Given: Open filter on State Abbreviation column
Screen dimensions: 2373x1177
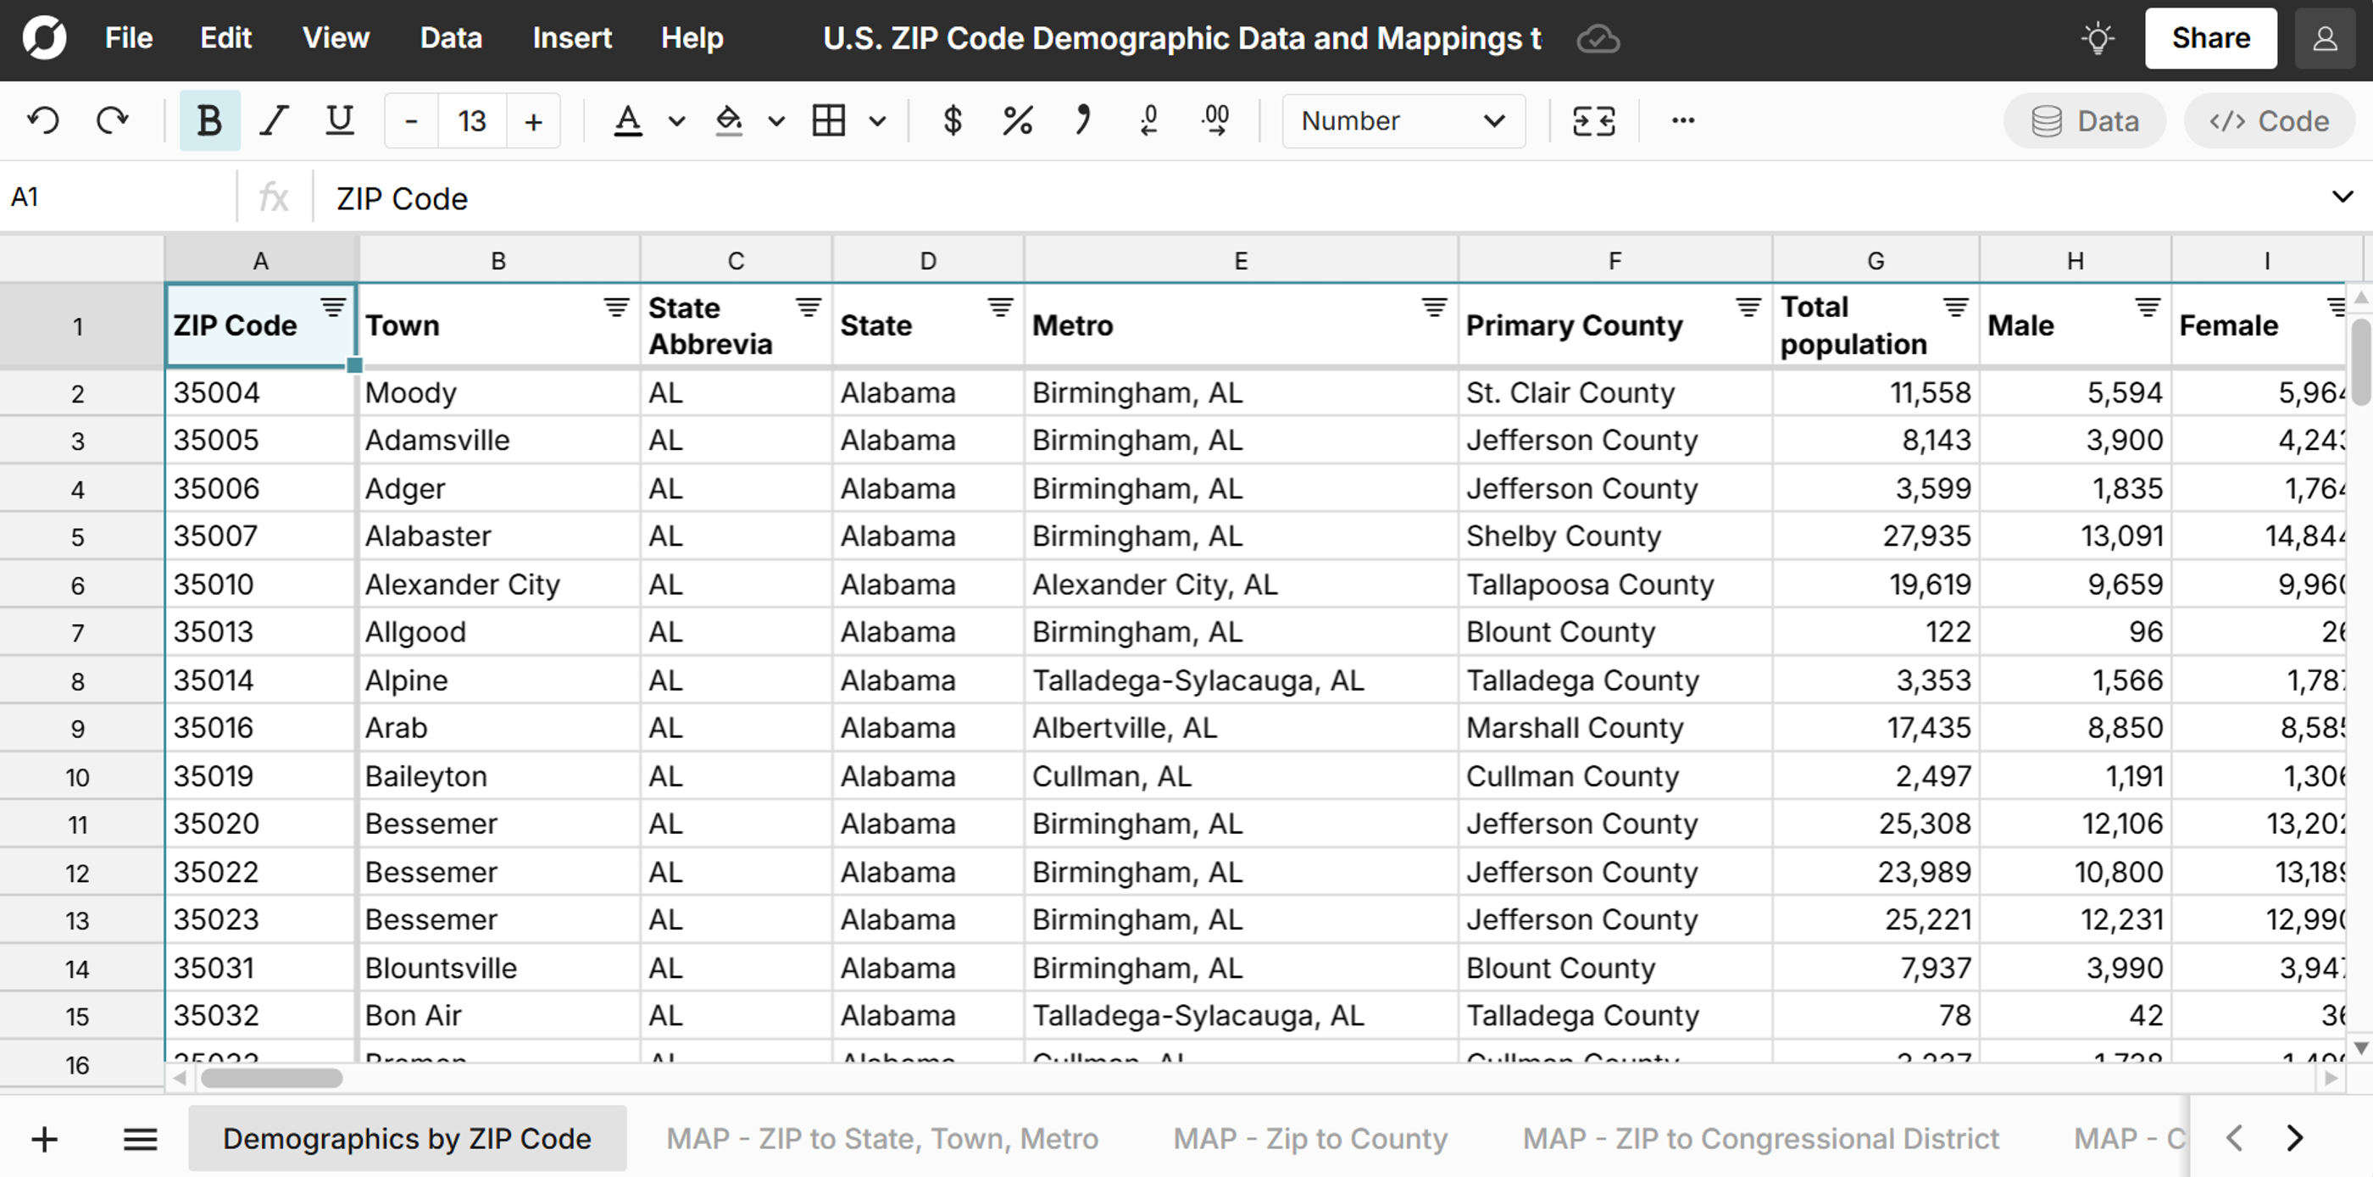Looking at the screenshot, I should click(808, 307).
